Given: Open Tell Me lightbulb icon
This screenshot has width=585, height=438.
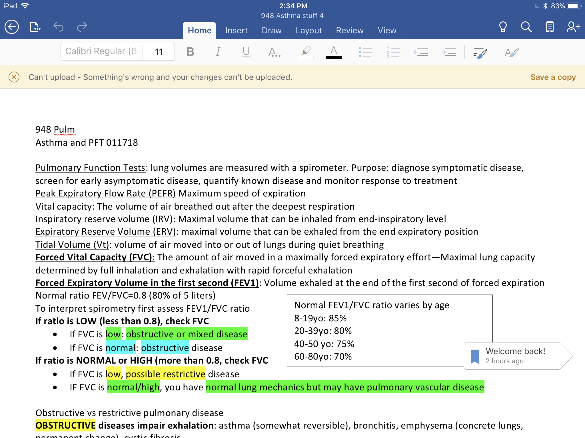Looking at the screenshot, I should pos(503,27).
